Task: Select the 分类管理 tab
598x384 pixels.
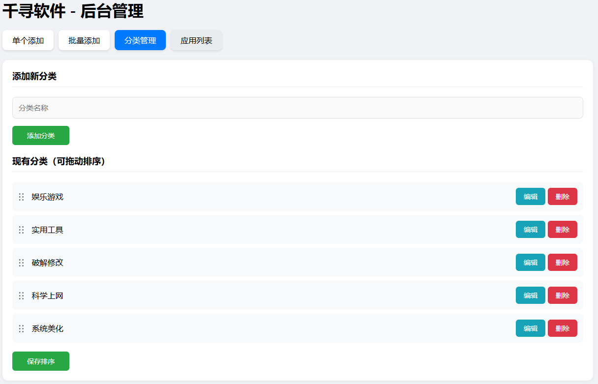Action: (140, 40)
